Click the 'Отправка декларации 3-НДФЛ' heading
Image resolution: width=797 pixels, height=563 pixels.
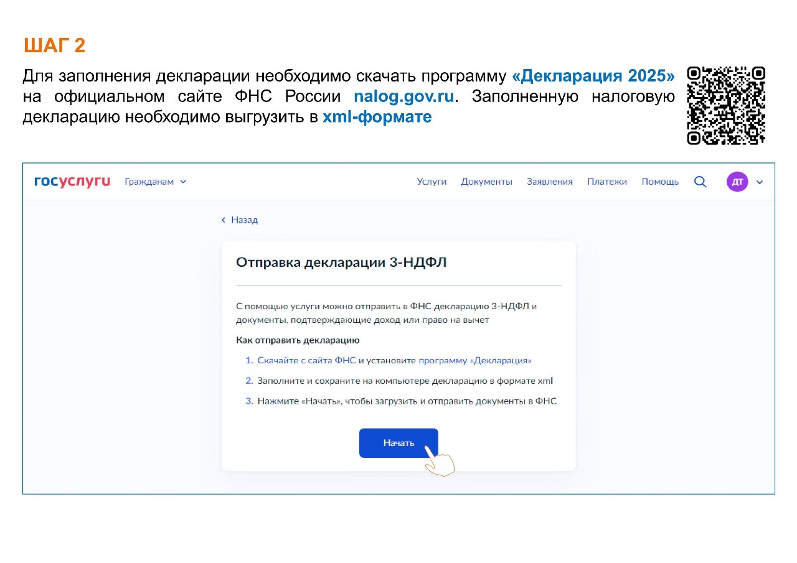(341, 263)
